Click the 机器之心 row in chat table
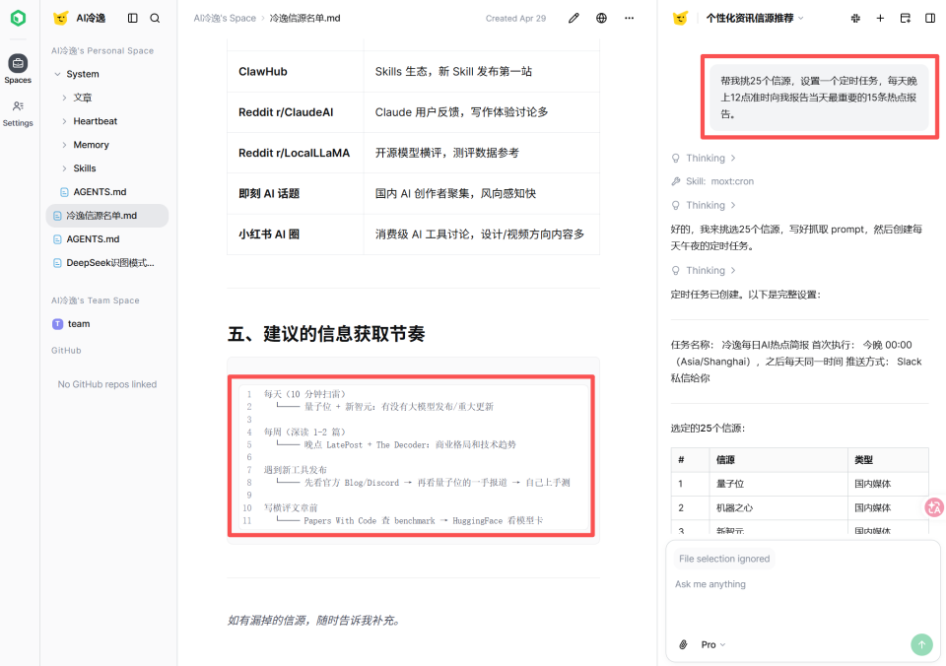This screenshot has height=666, width=946. click(799, 508)
